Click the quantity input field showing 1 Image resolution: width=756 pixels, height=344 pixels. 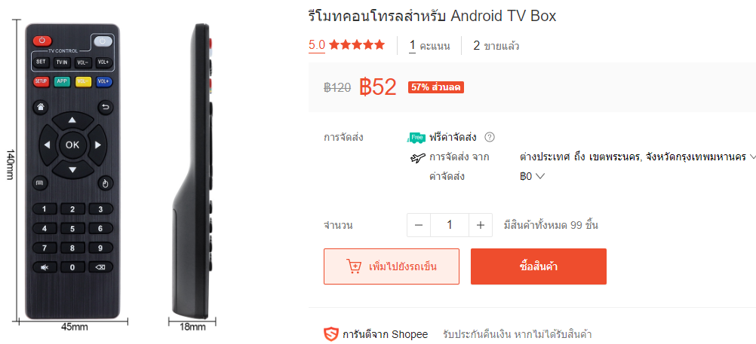click(450, 225)
